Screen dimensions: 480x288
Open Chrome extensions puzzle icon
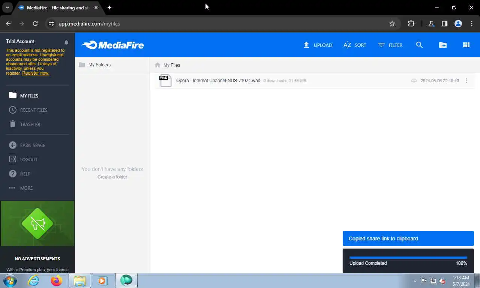click(x=411, y=24)
